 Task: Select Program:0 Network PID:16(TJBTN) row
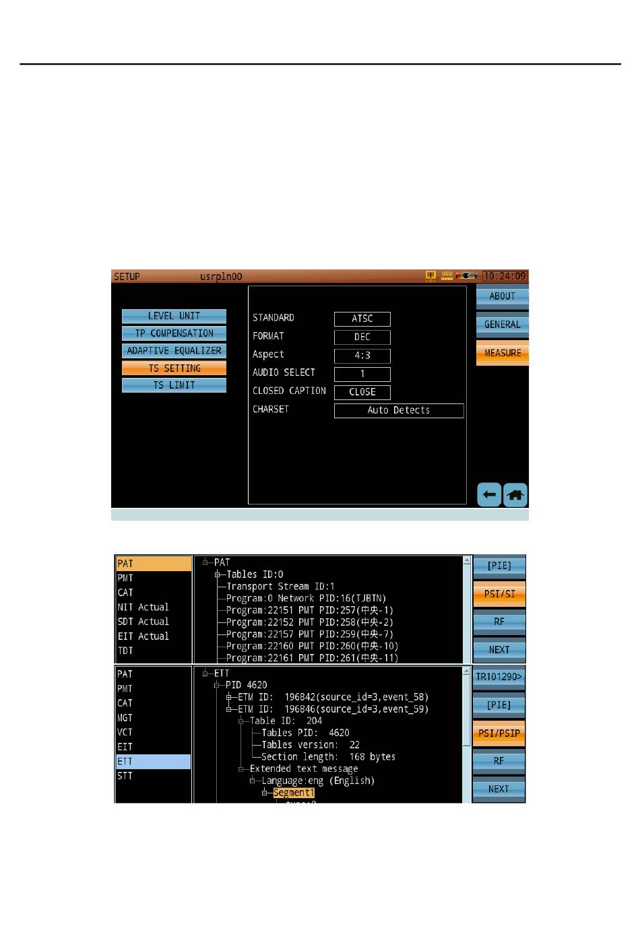pyautogui.click(x=306, y=598)
